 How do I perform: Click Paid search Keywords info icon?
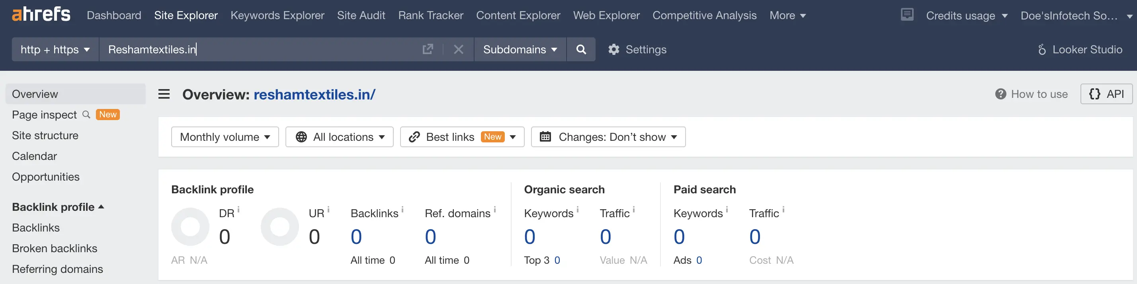tap(727, 210)
